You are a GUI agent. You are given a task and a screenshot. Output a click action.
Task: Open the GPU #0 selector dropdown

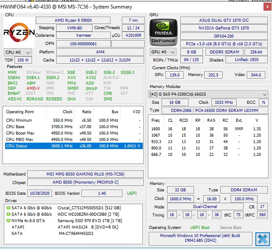tap(163, 52)
